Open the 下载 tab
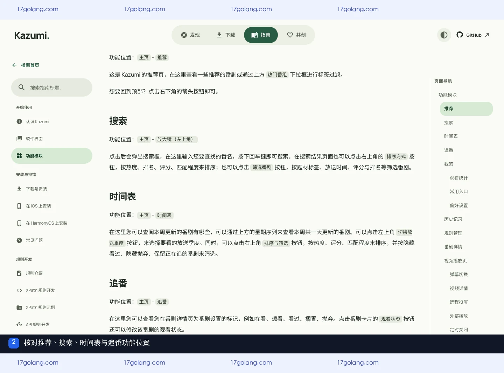Screen dimensions: 504x373 226,35
